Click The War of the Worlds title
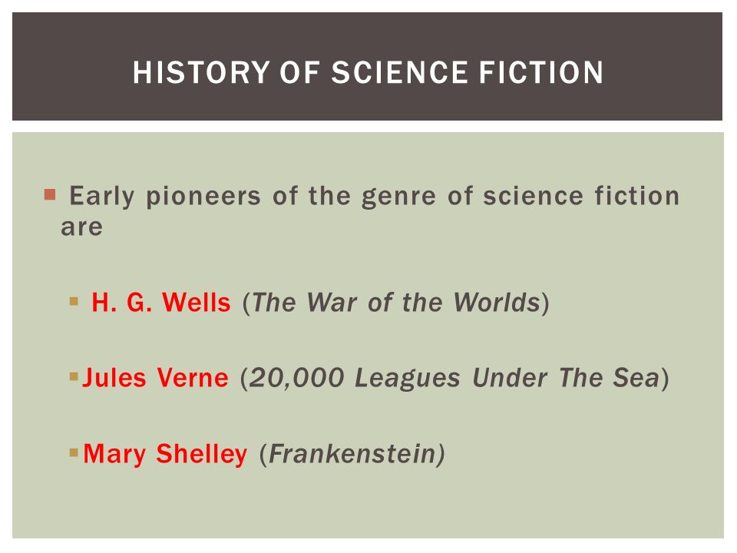Viewport: 737px width, 553px height. click(396, 303)
